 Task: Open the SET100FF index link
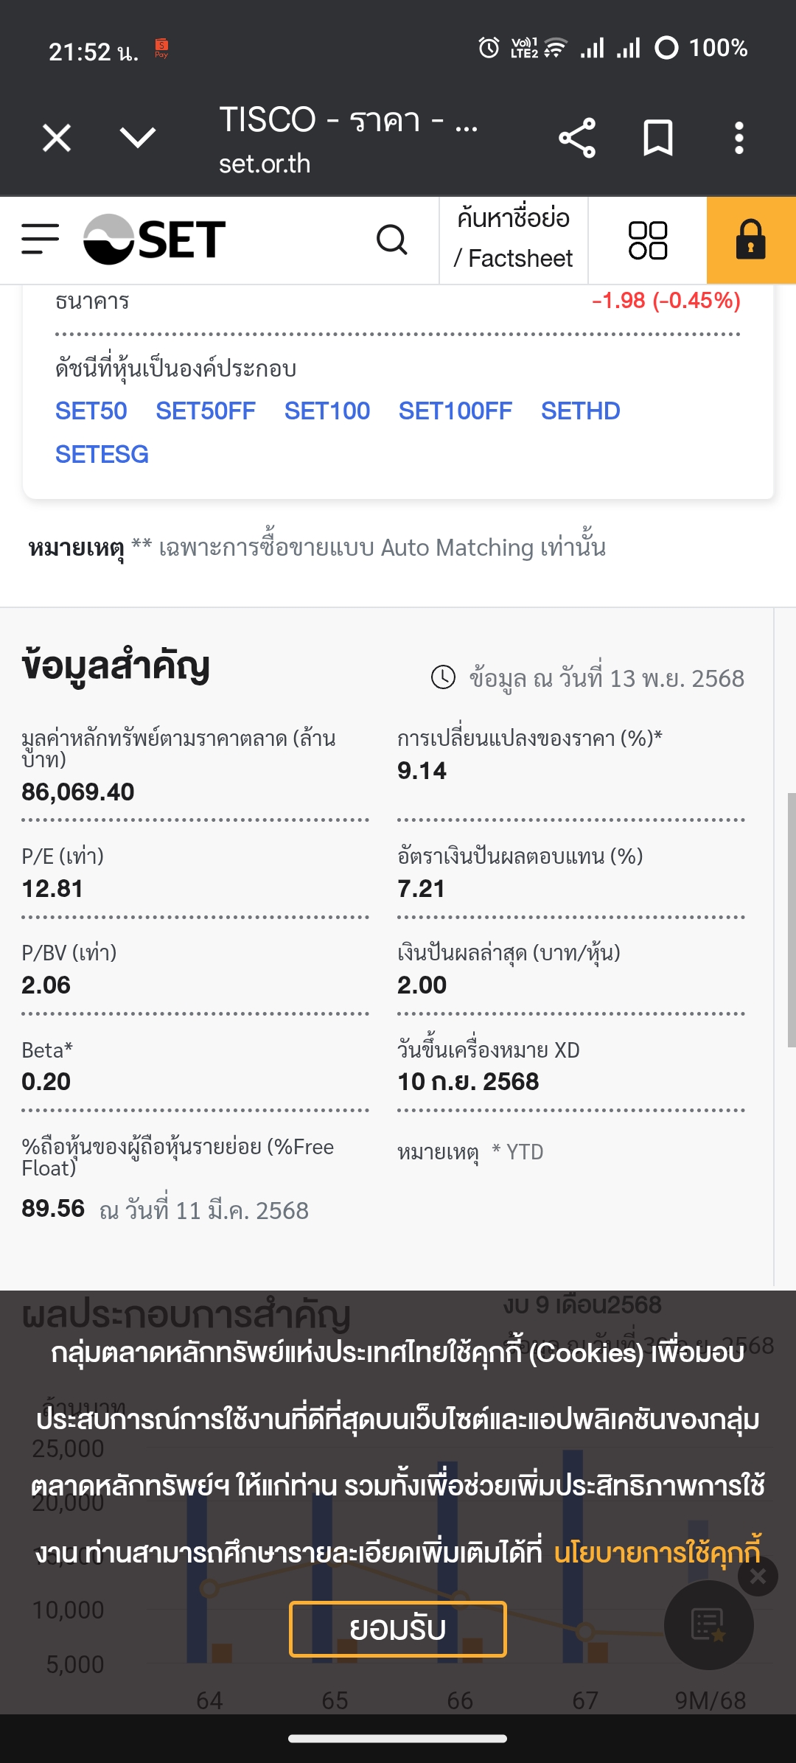455,411
